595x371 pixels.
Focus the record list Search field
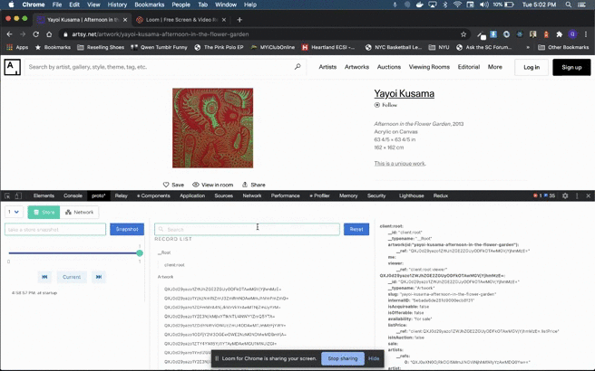(247, 229)
